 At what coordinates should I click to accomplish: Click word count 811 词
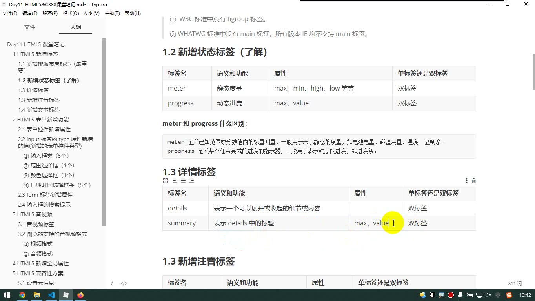tap(515, 283)
